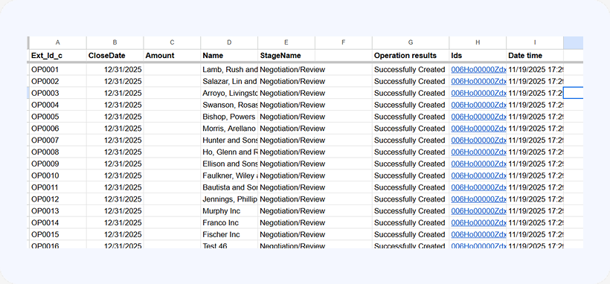Select the Murphy Inc name cell
The height and width of the screenshot is (284, 610).
[229, 211]
